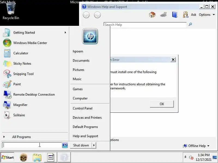Start the Solitaire game
This screenshot has height=163, width=218.
[35, 115]
